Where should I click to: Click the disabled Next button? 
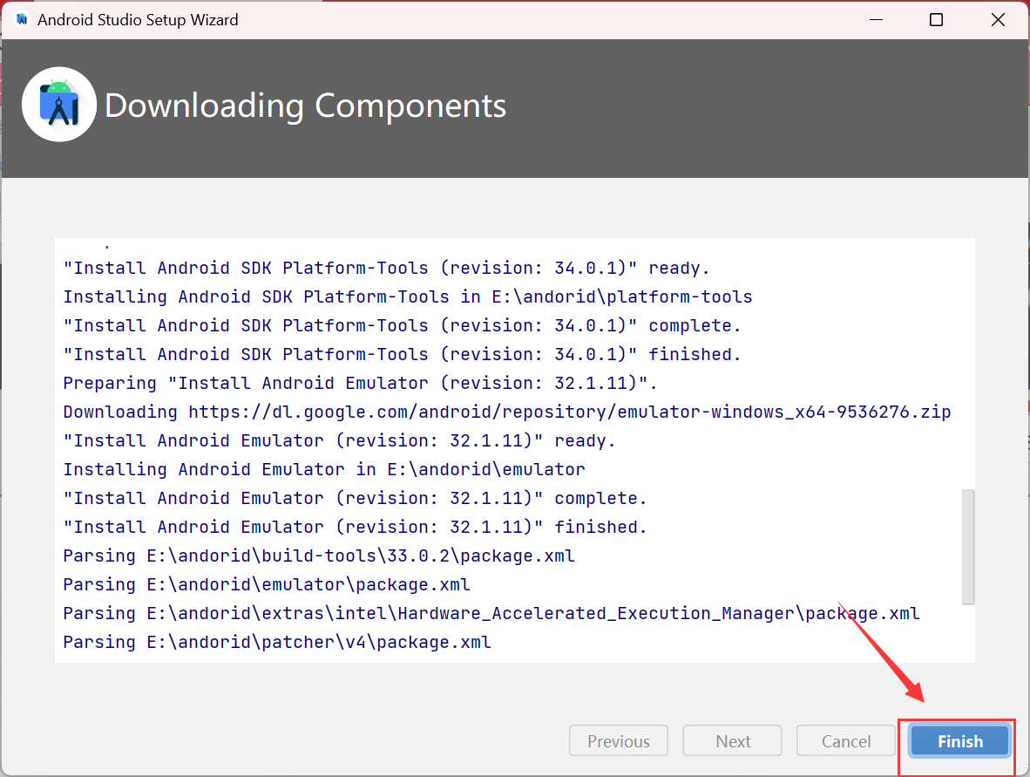(x=733, y=741)
